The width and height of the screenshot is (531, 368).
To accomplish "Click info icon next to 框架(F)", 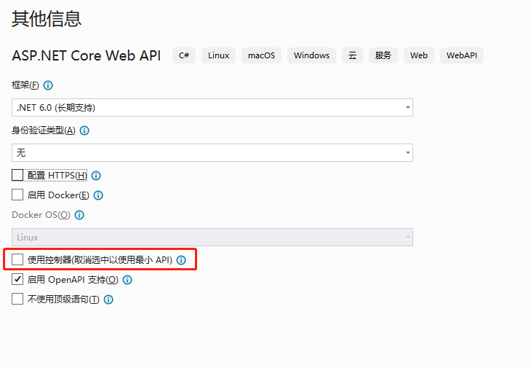I will (x=48, y=85).
